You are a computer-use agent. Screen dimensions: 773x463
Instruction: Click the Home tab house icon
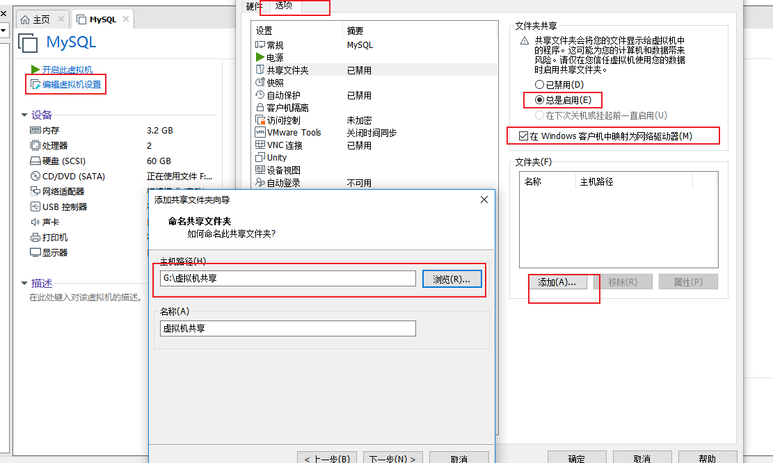tap(25, 19)
